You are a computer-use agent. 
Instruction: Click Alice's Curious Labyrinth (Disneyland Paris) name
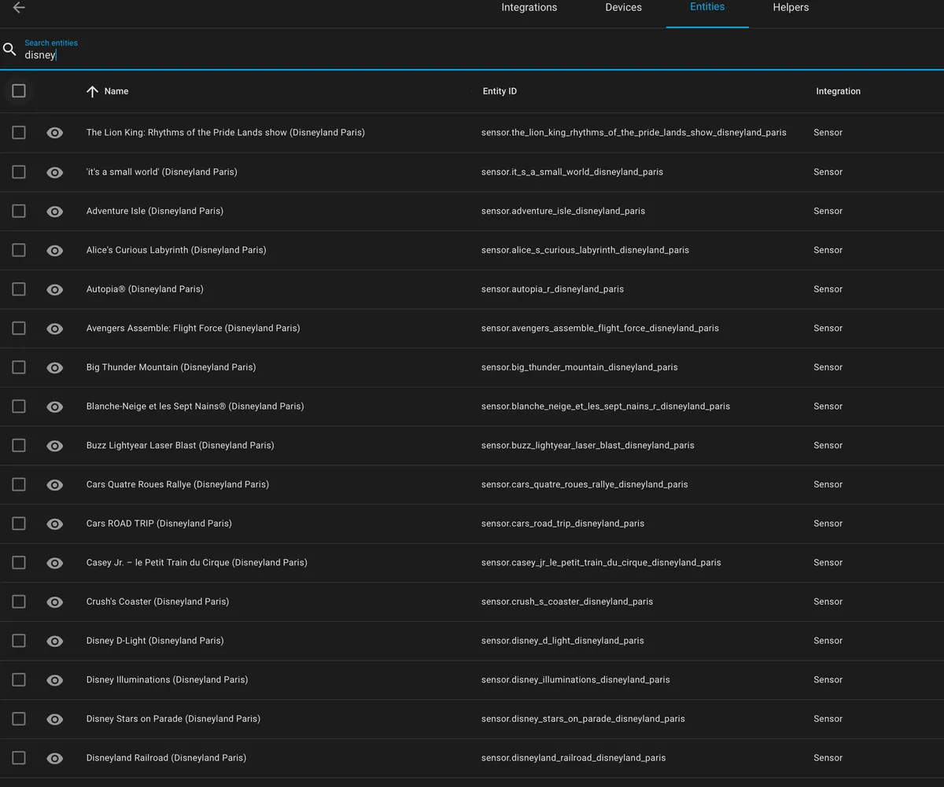176,250
